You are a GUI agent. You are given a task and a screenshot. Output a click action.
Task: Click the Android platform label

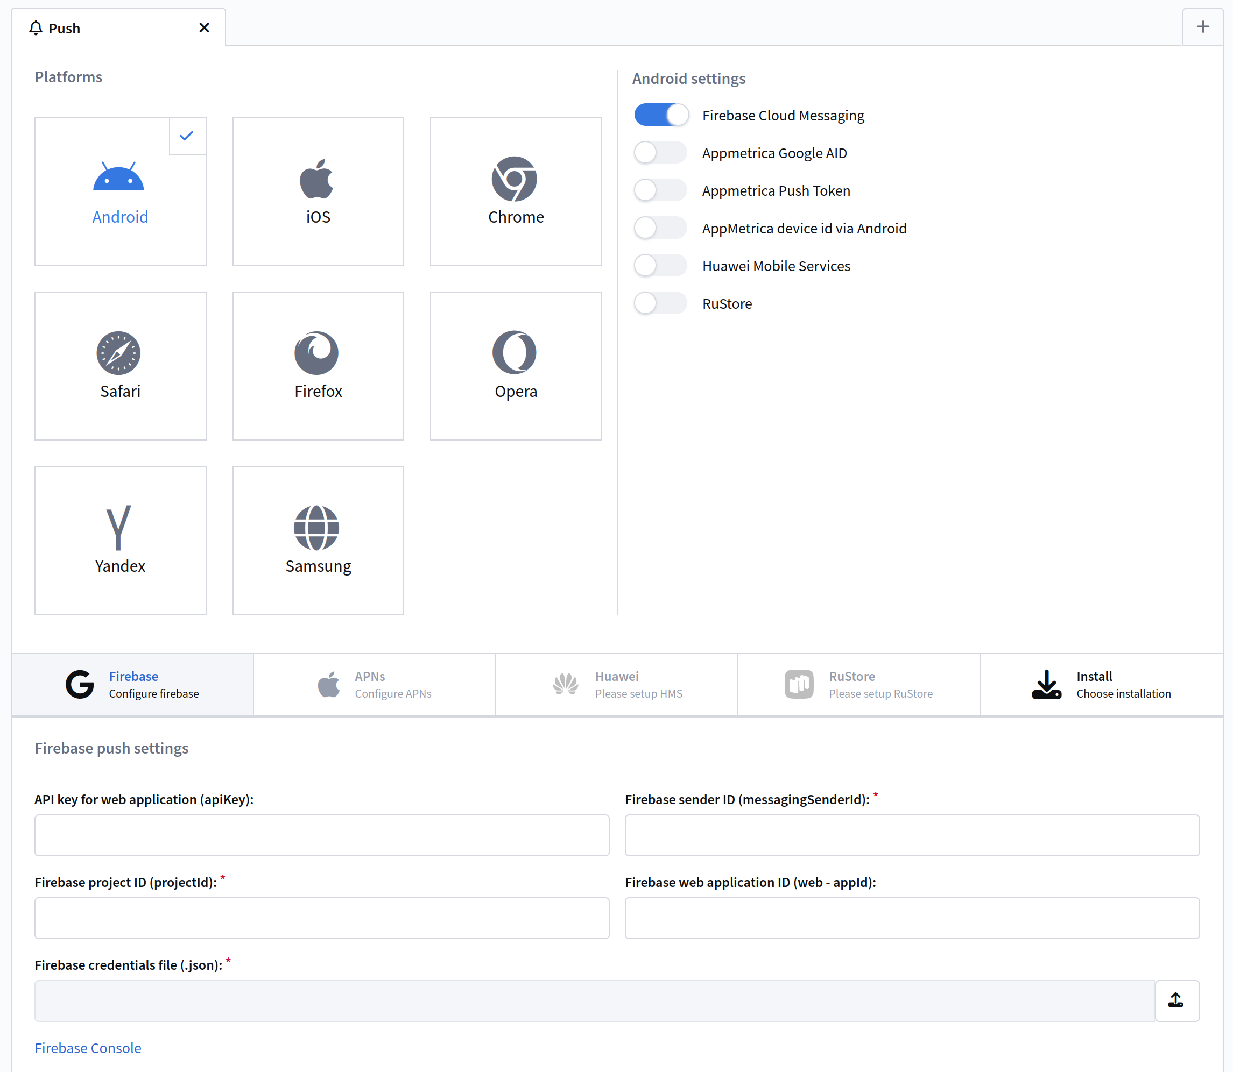(121, 217)
